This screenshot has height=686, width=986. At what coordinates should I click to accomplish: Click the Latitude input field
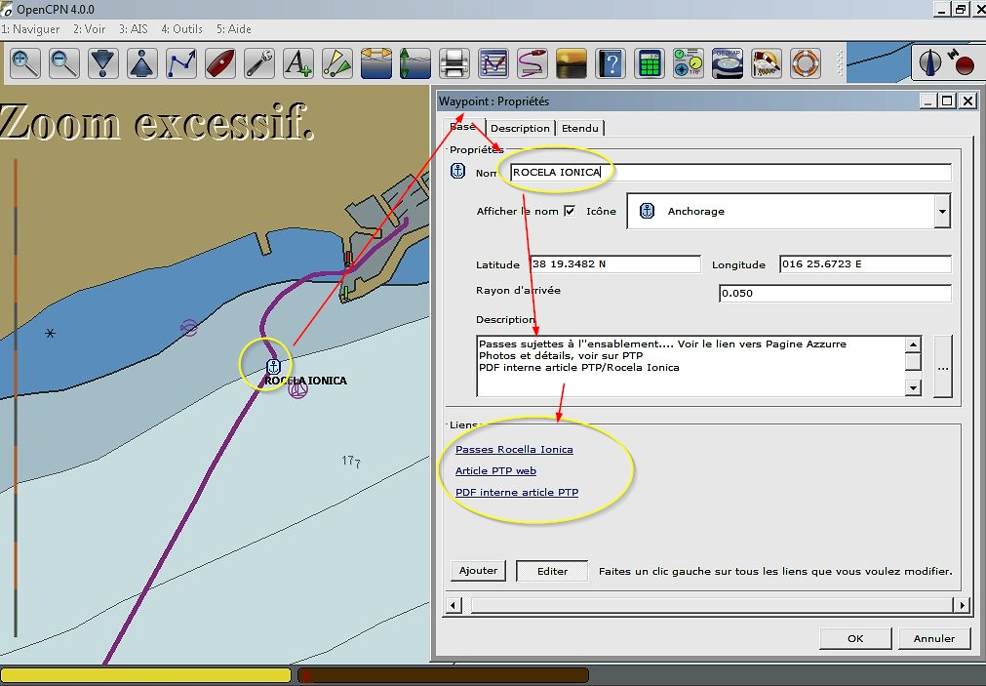(x=615, y=264)
